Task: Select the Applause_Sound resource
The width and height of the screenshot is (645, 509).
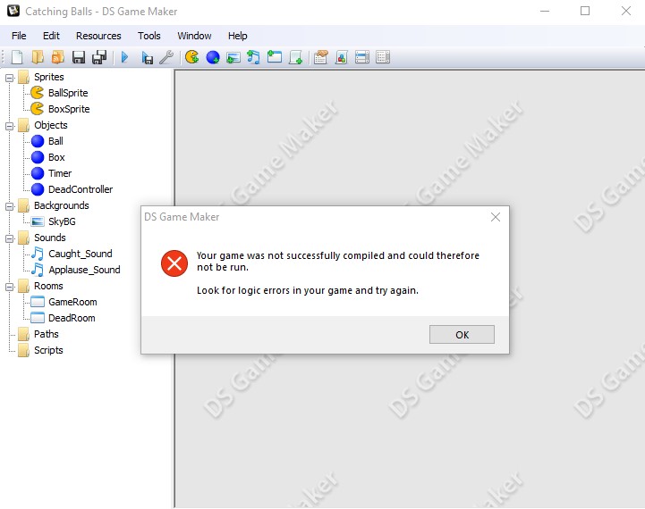Action: click(x=84, y=270)
